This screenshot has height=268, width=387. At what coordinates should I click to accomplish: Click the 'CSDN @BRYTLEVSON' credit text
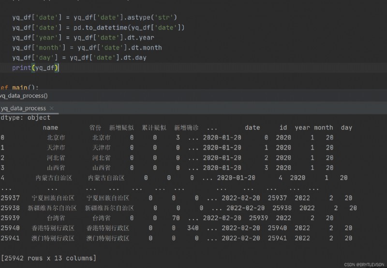pyautogui.click(x=364, y=265)
